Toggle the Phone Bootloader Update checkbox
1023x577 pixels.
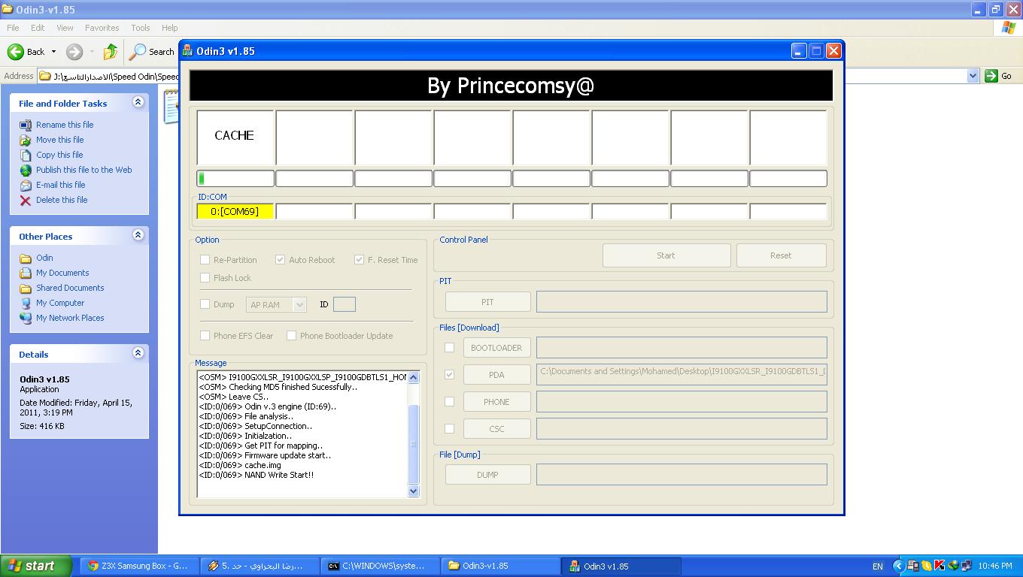[x=291, y=336]
